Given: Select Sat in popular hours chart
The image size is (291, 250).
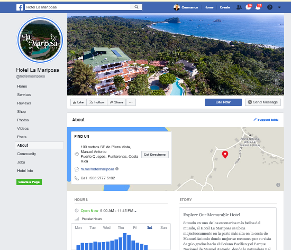Looking at the screenshot, I should [149, 228].
